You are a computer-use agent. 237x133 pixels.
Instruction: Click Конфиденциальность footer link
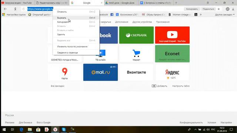(191, 122)
